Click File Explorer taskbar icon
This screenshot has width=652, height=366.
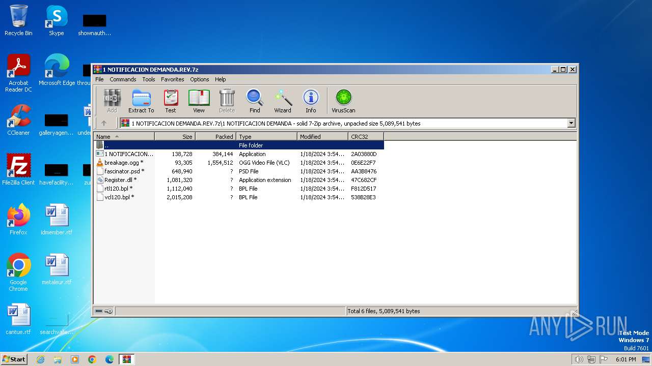[58, 359]
